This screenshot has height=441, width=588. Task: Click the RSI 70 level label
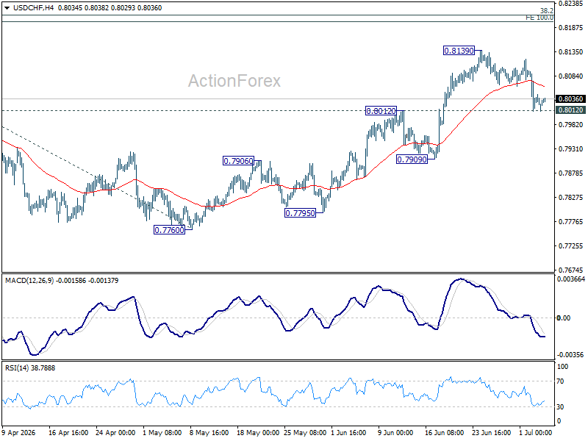click(x=560, y=381)
